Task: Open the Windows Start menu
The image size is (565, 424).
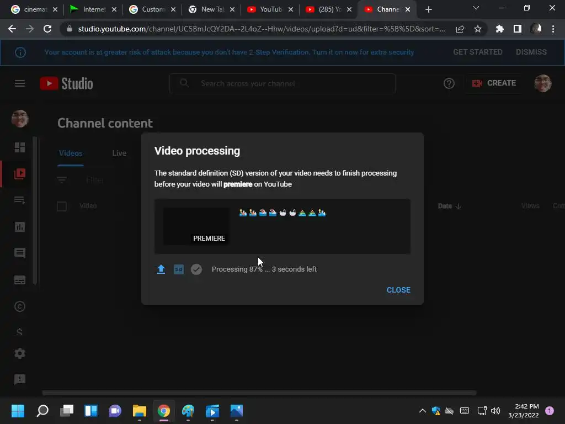Action: coord(18,411)
